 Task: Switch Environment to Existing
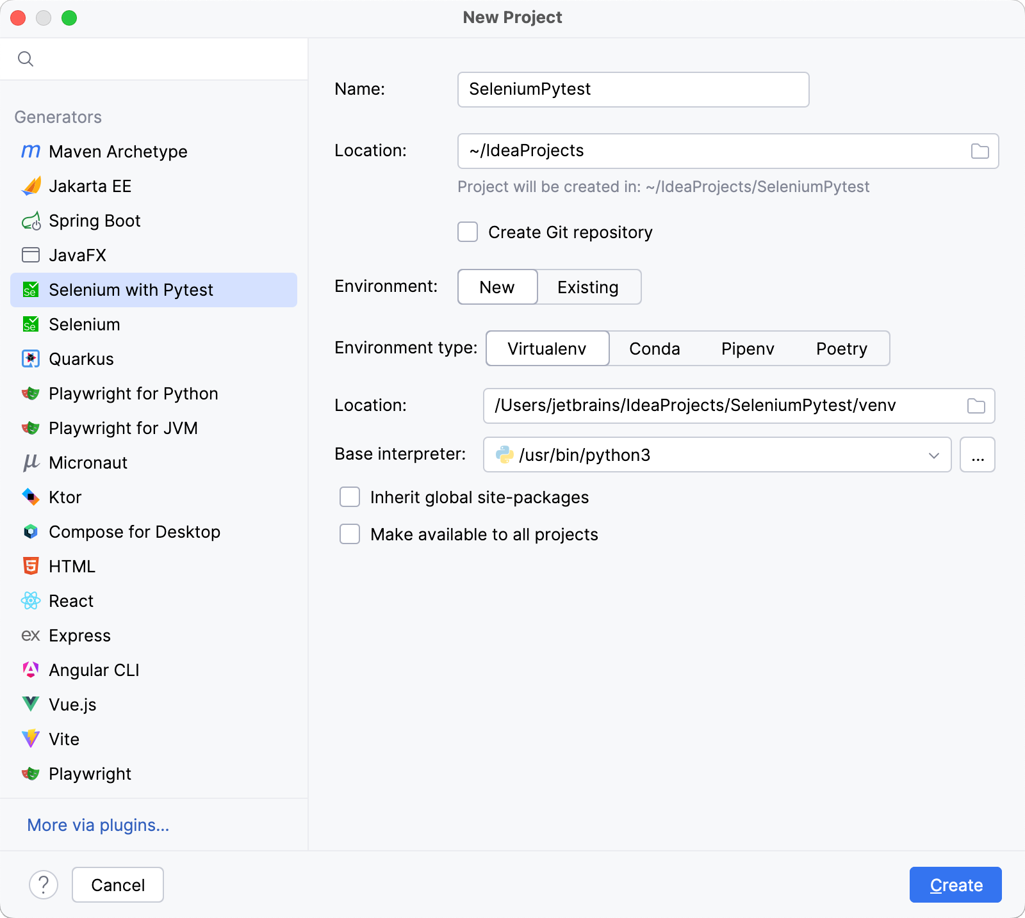click(x=587, y=287)
